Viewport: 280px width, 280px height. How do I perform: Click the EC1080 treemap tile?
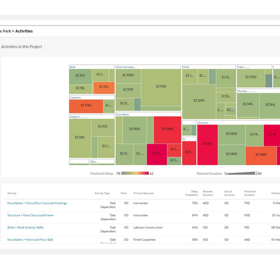pyautogui.click(x=128, y=75)
